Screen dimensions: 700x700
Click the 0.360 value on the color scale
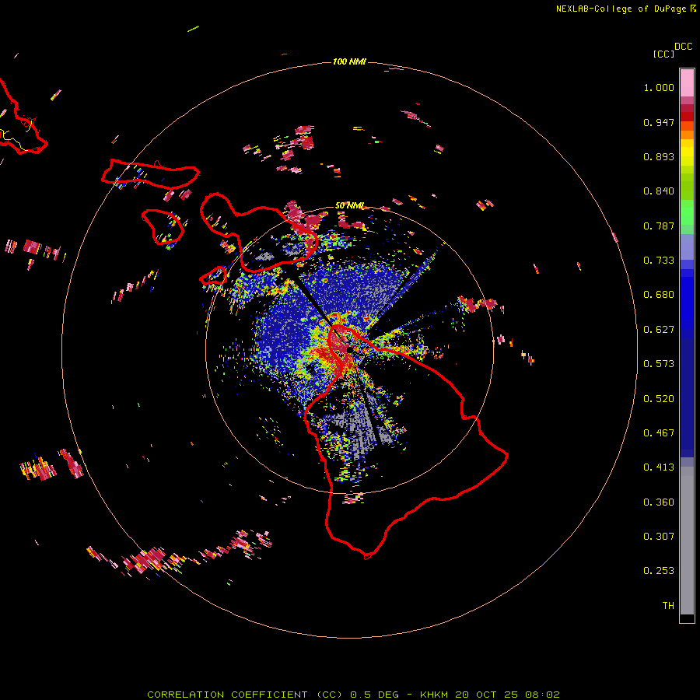[x=659, y=502]
